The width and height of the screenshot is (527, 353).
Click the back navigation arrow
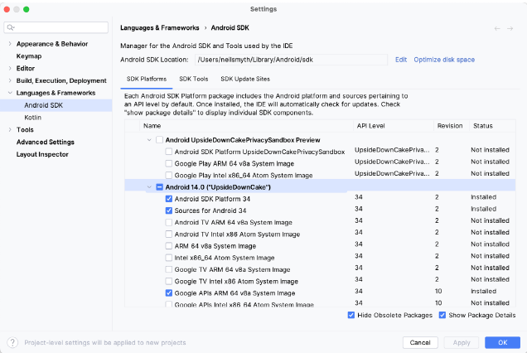point(498,28)
